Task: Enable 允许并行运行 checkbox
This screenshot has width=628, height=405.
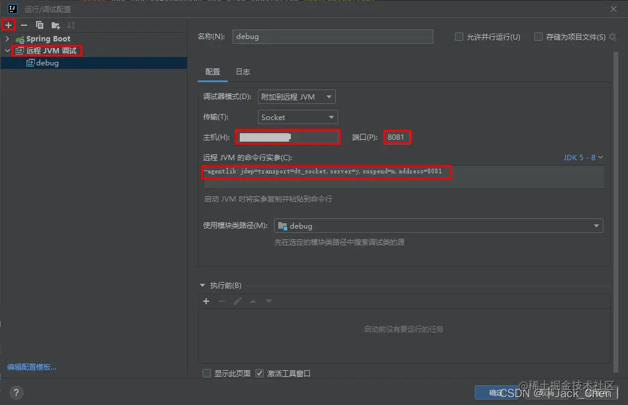Action: click(459, 37)
